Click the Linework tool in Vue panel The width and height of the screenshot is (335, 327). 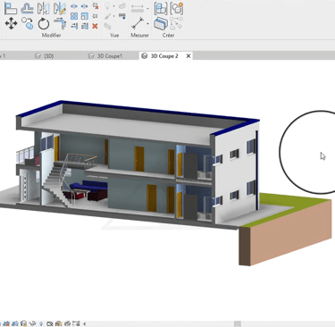122,16
